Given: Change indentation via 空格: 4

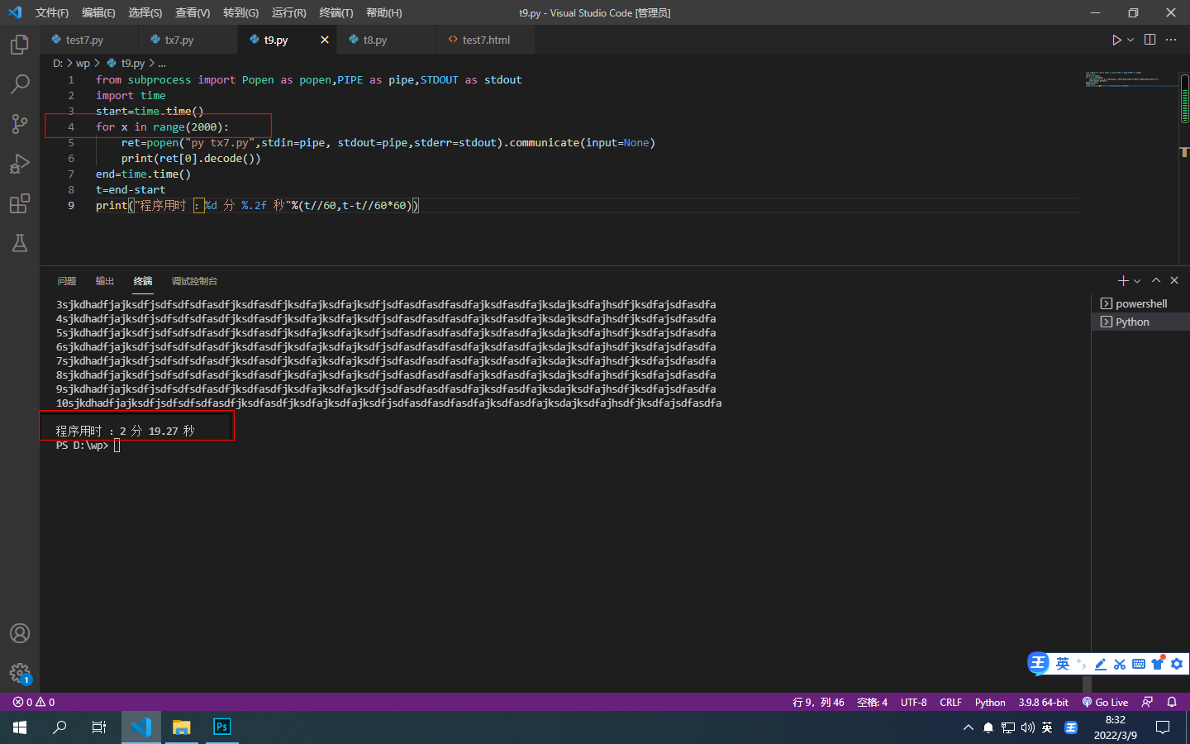Looking at the screenshot, I should pos(872,702).
